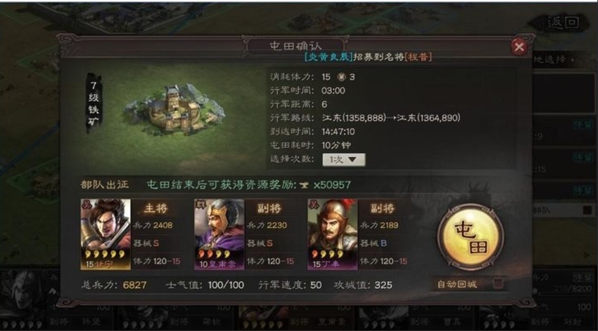Image resolution: width=598 pixels, height=331 pixels.
Task: Click the 总兵力 6827 value
Action: coord(135,285)
